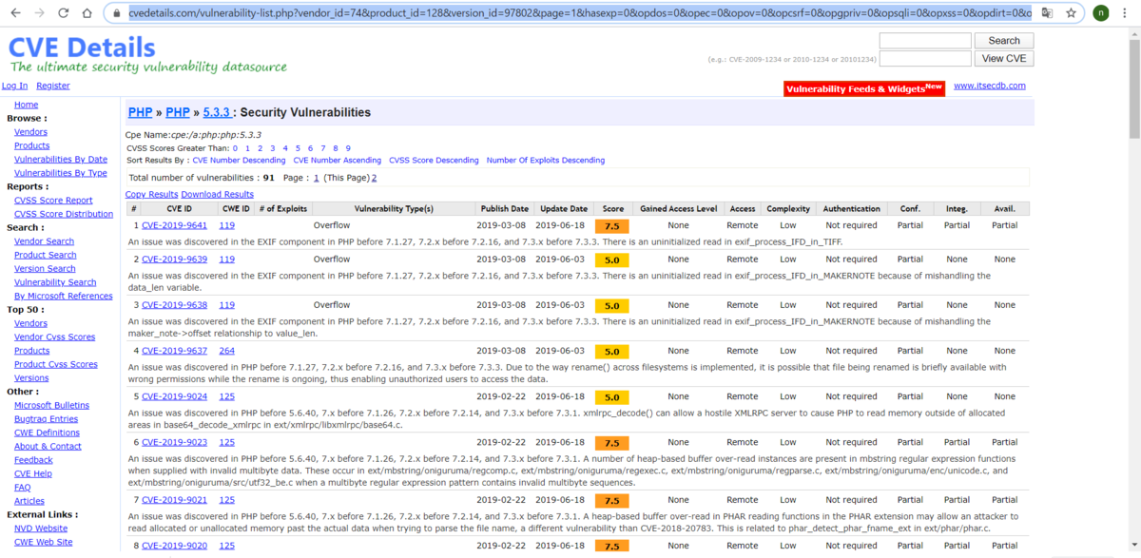Open browser home page icon

tap(87, 13)
